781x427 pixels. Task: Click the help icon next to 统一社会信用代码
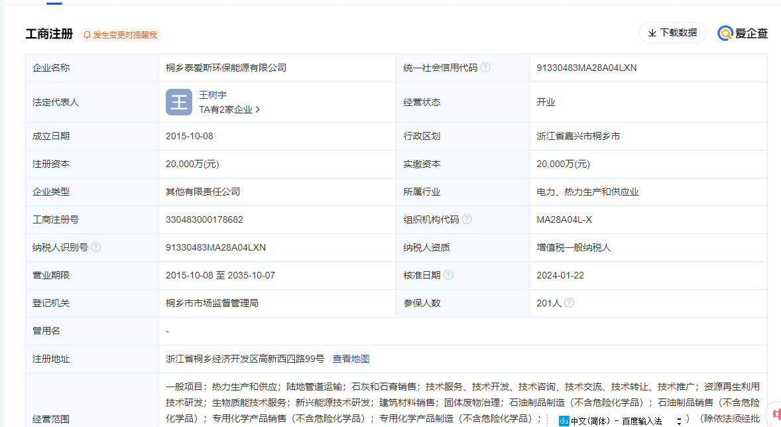(485, 67)
